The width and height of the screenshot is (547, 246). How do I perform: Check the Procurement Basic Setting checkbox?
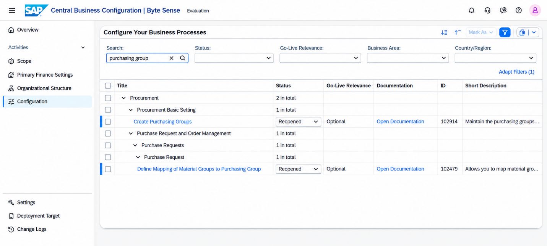click(108, 110)
